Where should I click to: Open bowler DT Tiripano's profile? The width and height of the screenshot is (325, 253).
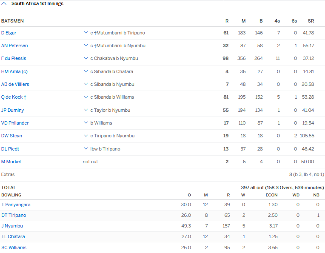[14, 215]
